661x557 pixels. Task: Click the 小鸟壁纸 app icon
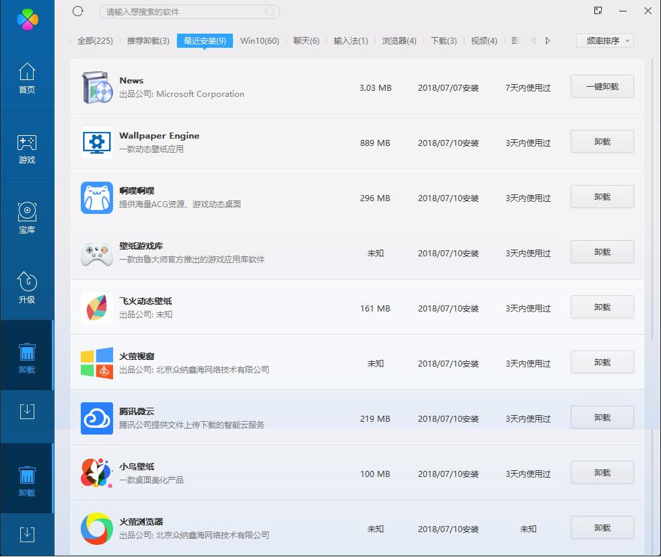pyautogui.click(x=97, y=473)
